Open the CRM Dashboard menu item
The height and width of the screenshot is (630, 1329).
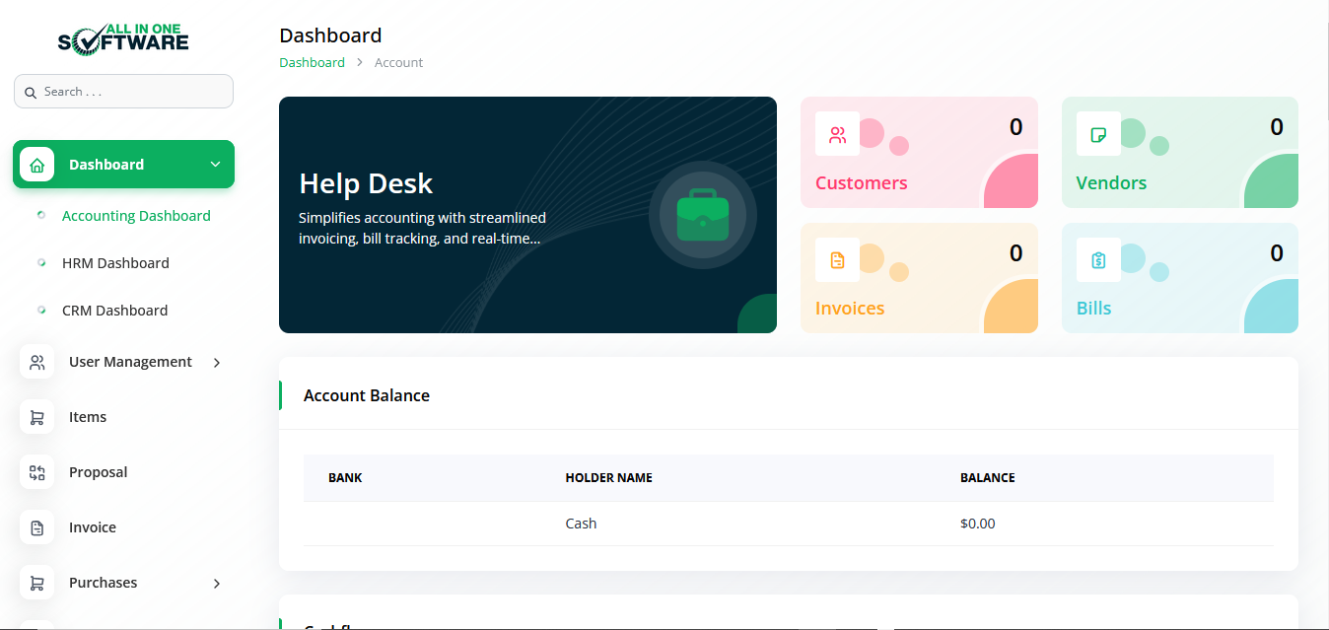[x=114, y=311]
